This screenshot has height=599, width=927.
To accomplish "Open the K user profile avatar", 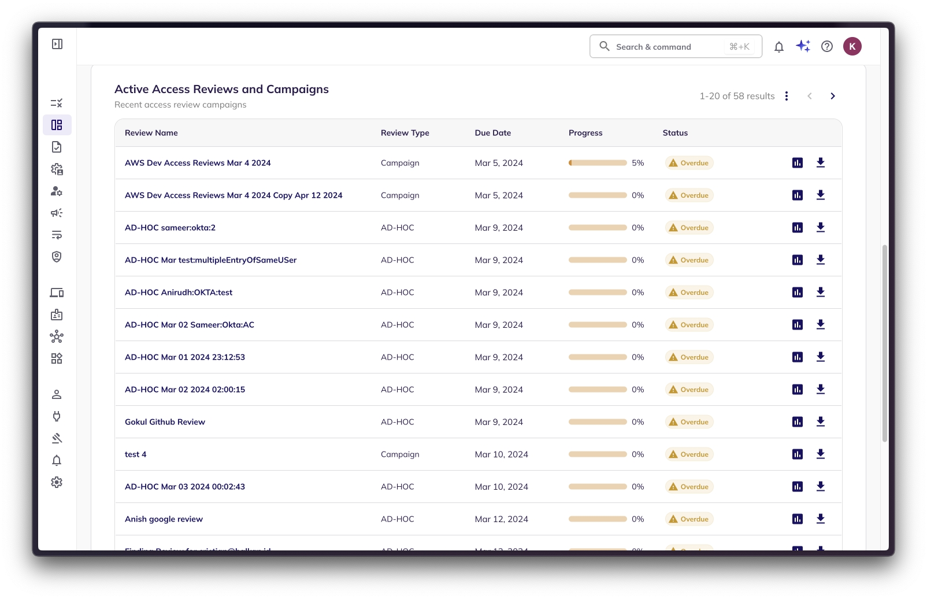I will point(852,47).
